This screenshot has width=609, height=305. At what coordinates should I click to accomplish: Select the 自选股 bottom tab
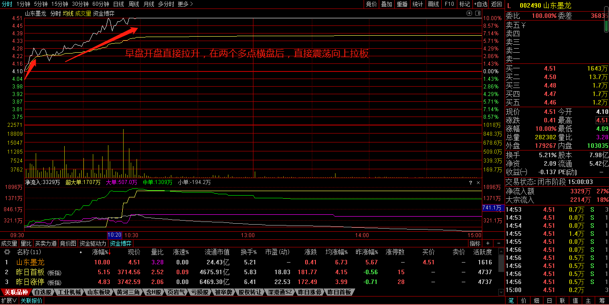(x=43, y=292)
